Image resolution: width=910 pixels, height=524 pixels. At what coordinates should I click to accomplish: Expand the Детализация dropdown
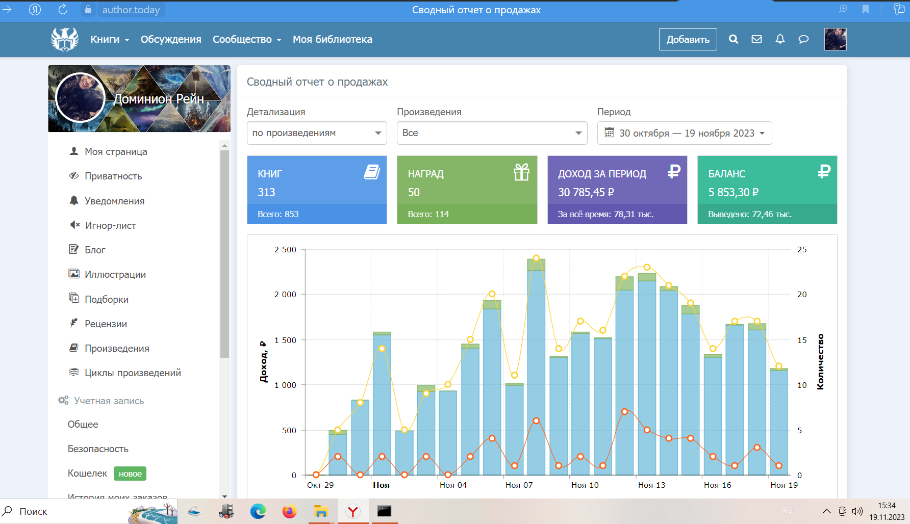(x=317, y=133)
